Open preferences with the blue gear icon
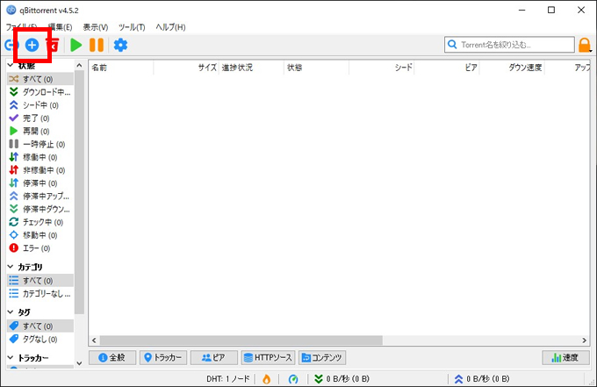This screenshot has height=387, width=597. click(x=120, y=45)
